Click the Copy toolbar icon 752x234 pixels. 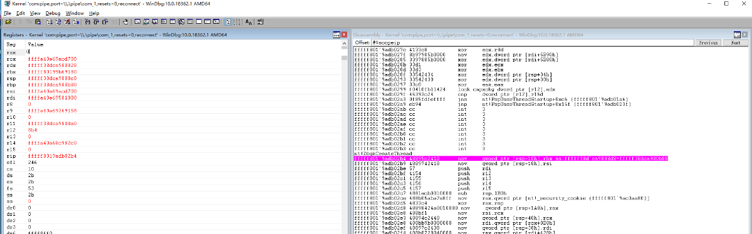pyautogui.click(x=29, y=21)
